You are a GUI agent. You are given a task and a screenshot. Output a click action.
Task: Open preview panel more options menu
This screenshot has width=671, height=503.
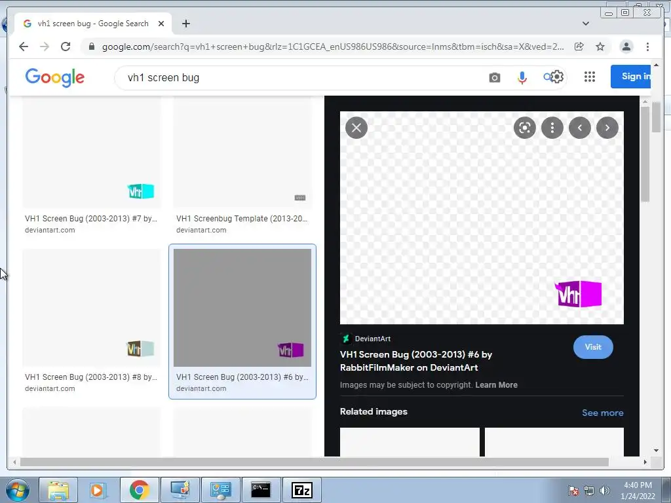[552, 128]
